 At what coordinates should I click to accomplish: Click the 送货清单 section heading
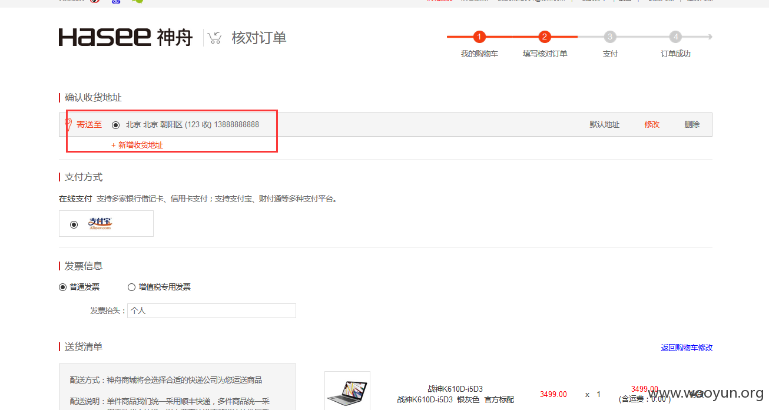84,346
